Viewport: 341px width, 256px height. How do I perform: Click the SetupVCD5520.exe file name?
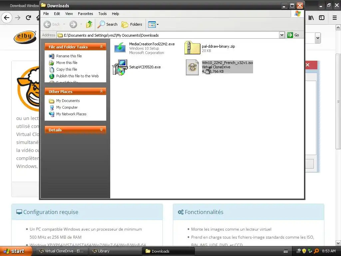point(145,67)
